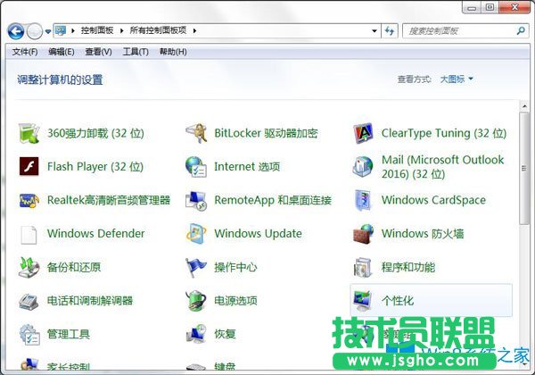
Task: Expand the address bar history dropdown arrow
Action: pos(374,31)
